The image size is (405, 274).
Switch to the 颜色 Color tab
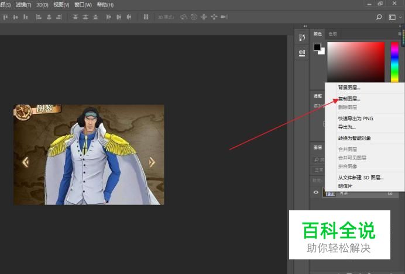pyautogui.click(x=317, y=34)
